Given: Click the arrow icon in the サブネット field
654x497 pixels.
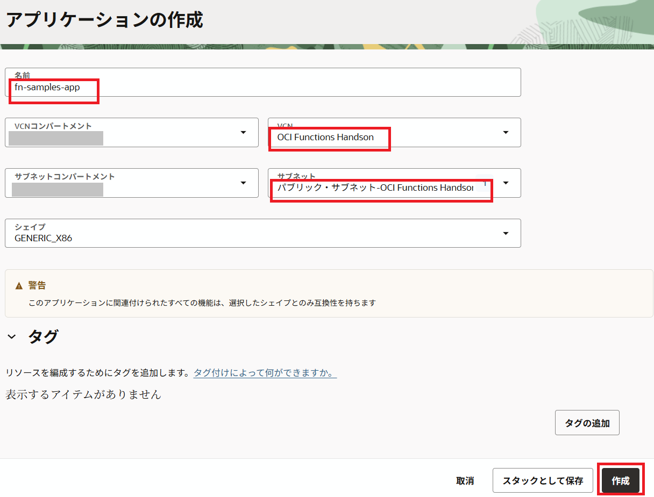Looking at the screenshot, I should coord(506,183).
